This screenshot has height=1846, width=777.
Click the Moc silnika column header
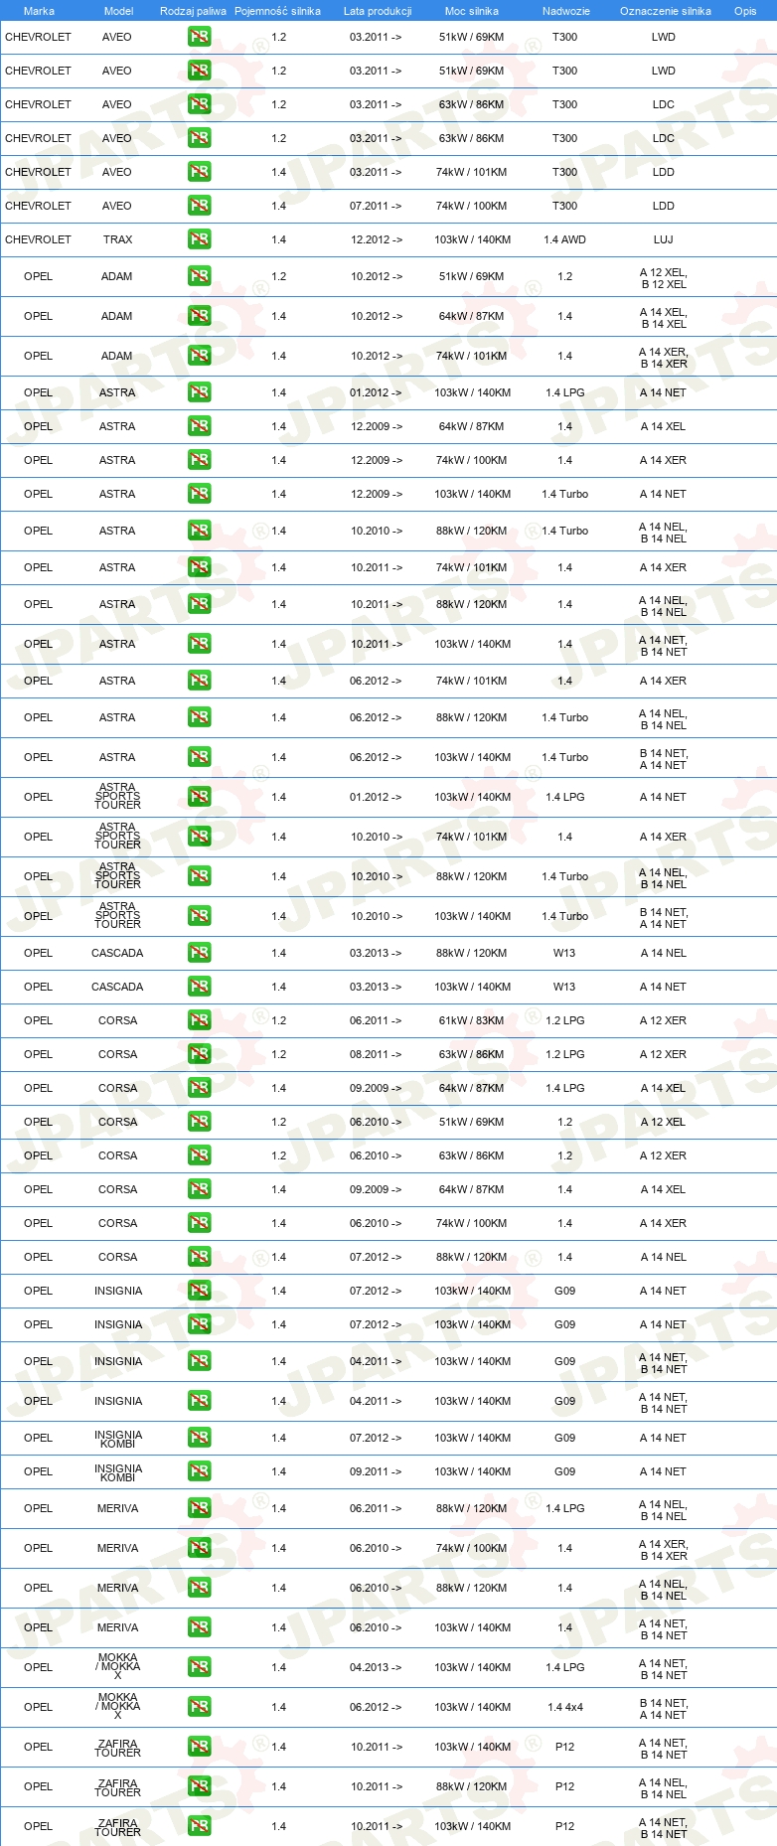coord(472,11)
